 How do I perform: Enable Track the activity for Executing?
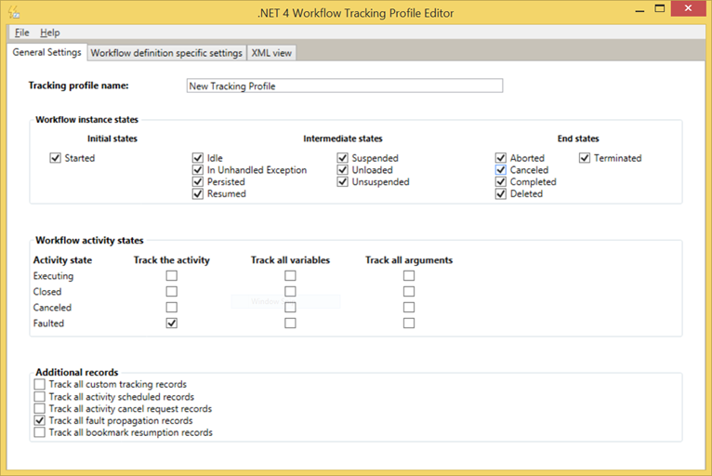(172, 276)
